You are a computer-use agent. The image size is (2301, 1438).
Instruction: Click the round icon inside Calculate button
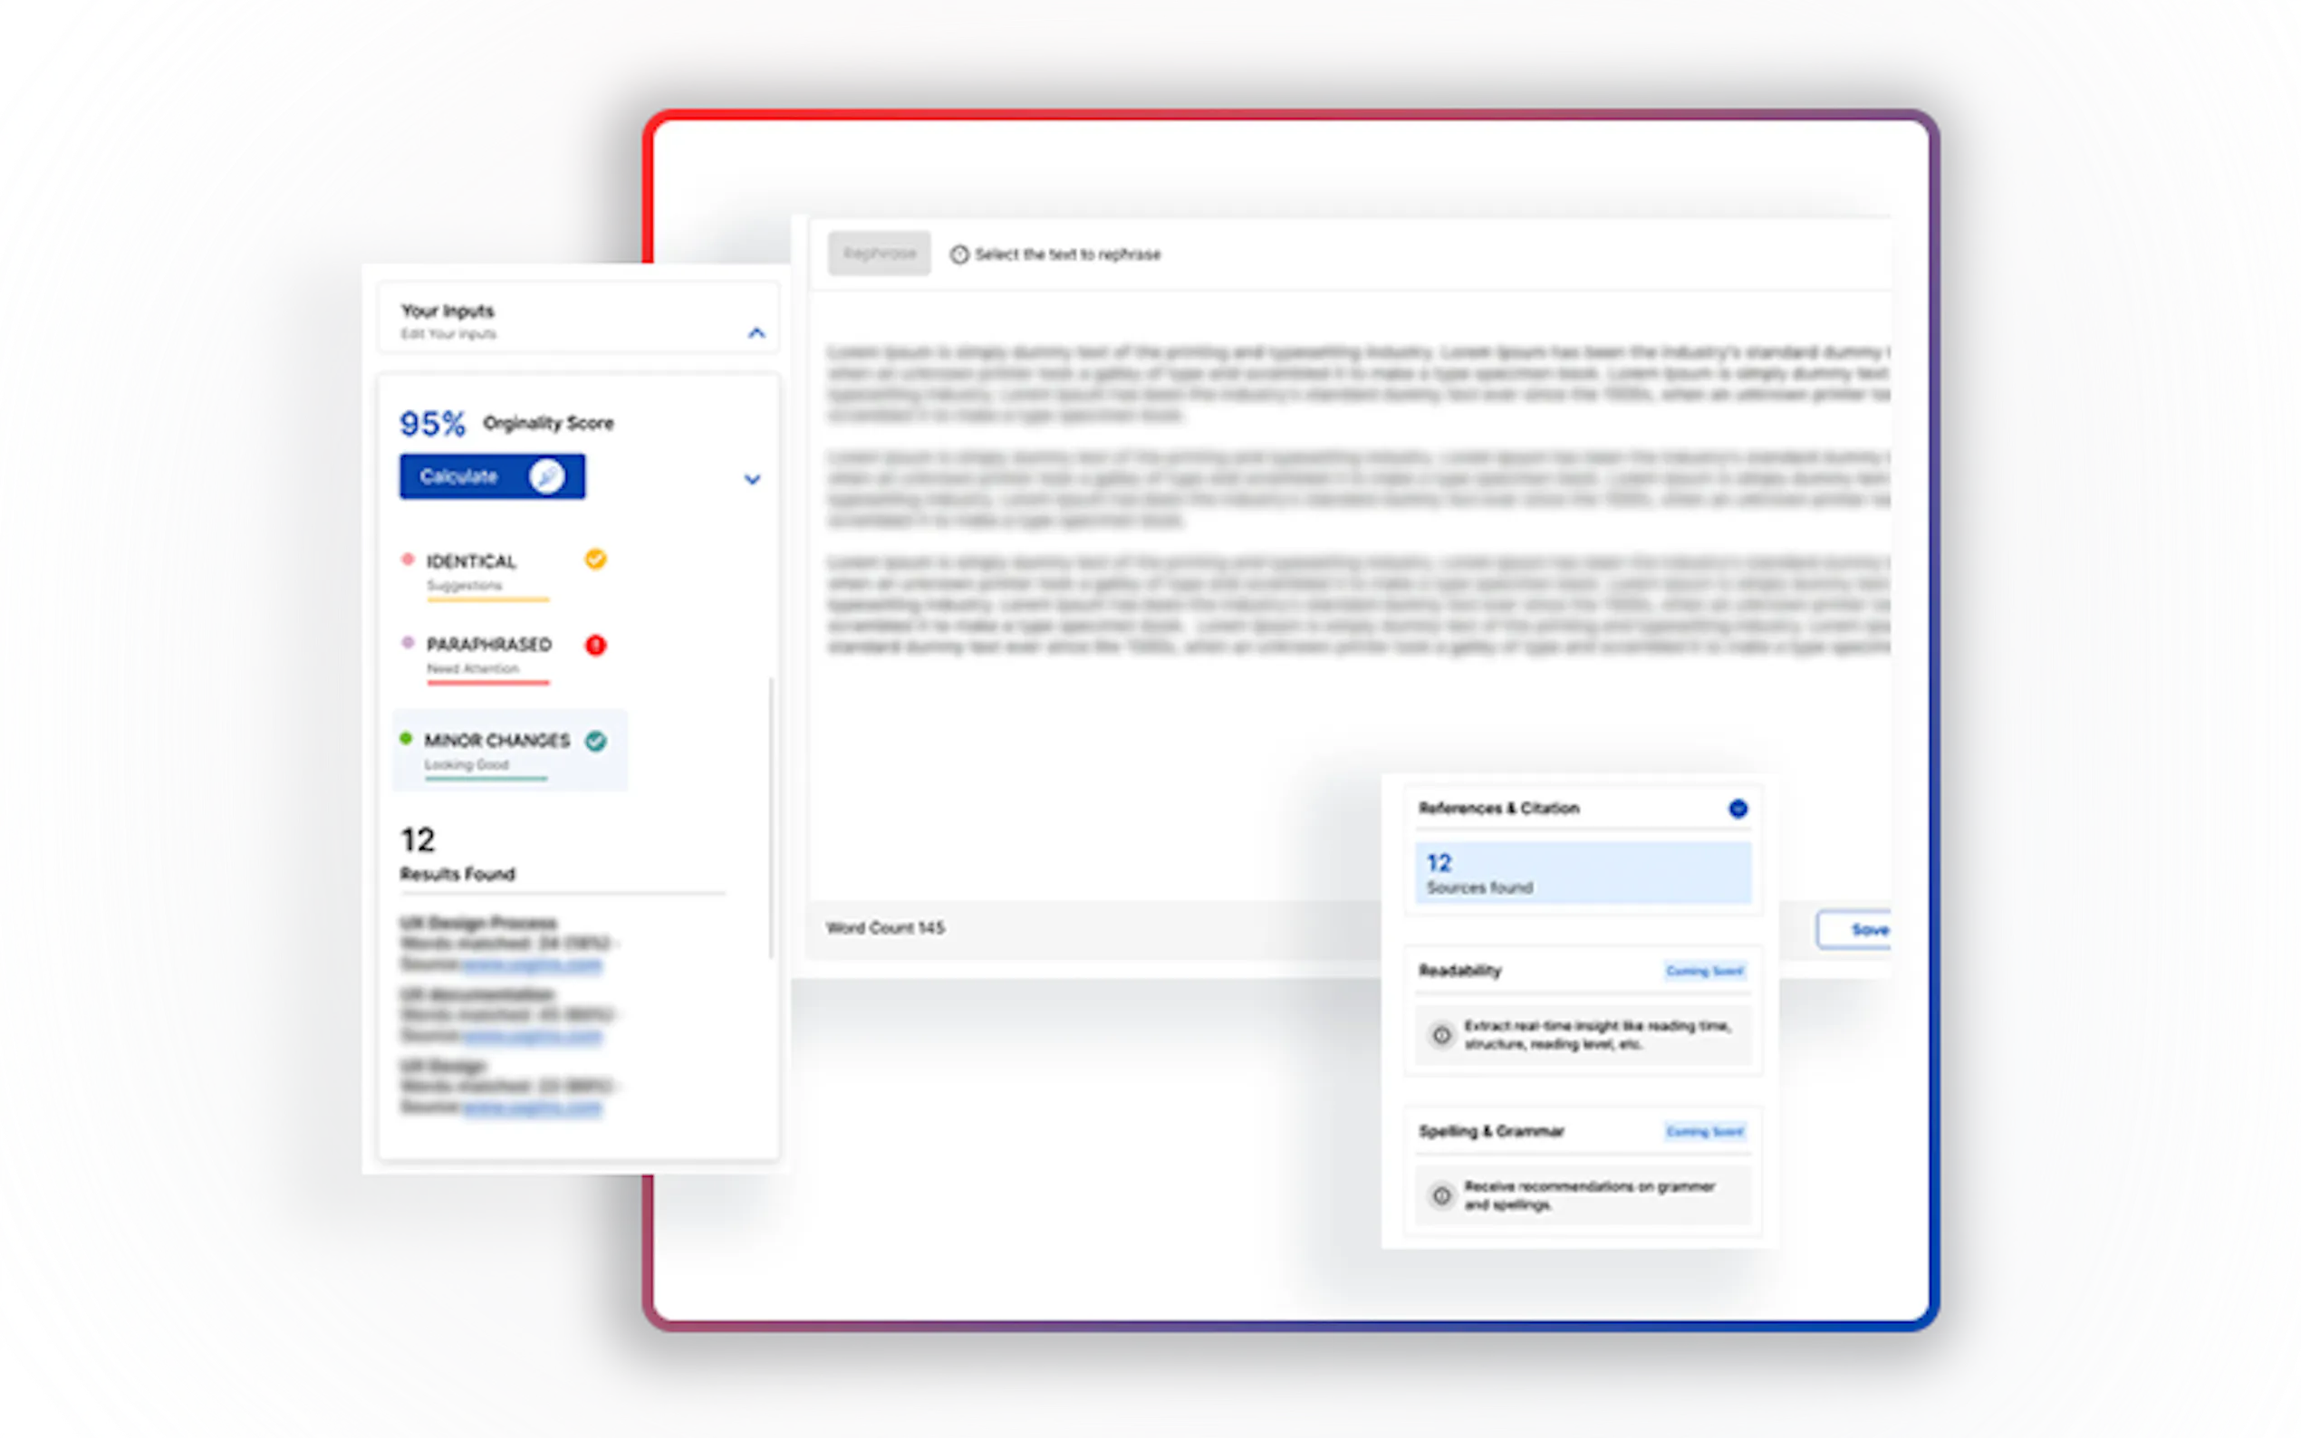click(x=546, y=476)
